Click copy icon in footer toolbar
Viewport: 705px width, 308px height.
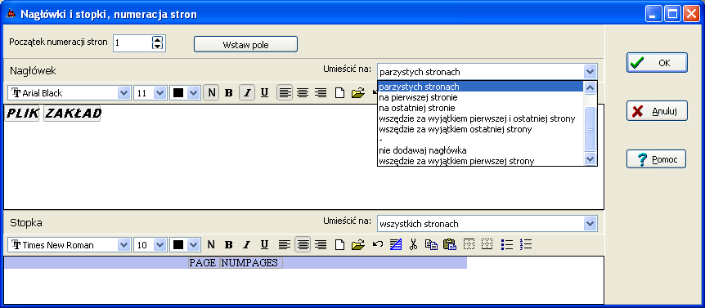coord(431,245)
